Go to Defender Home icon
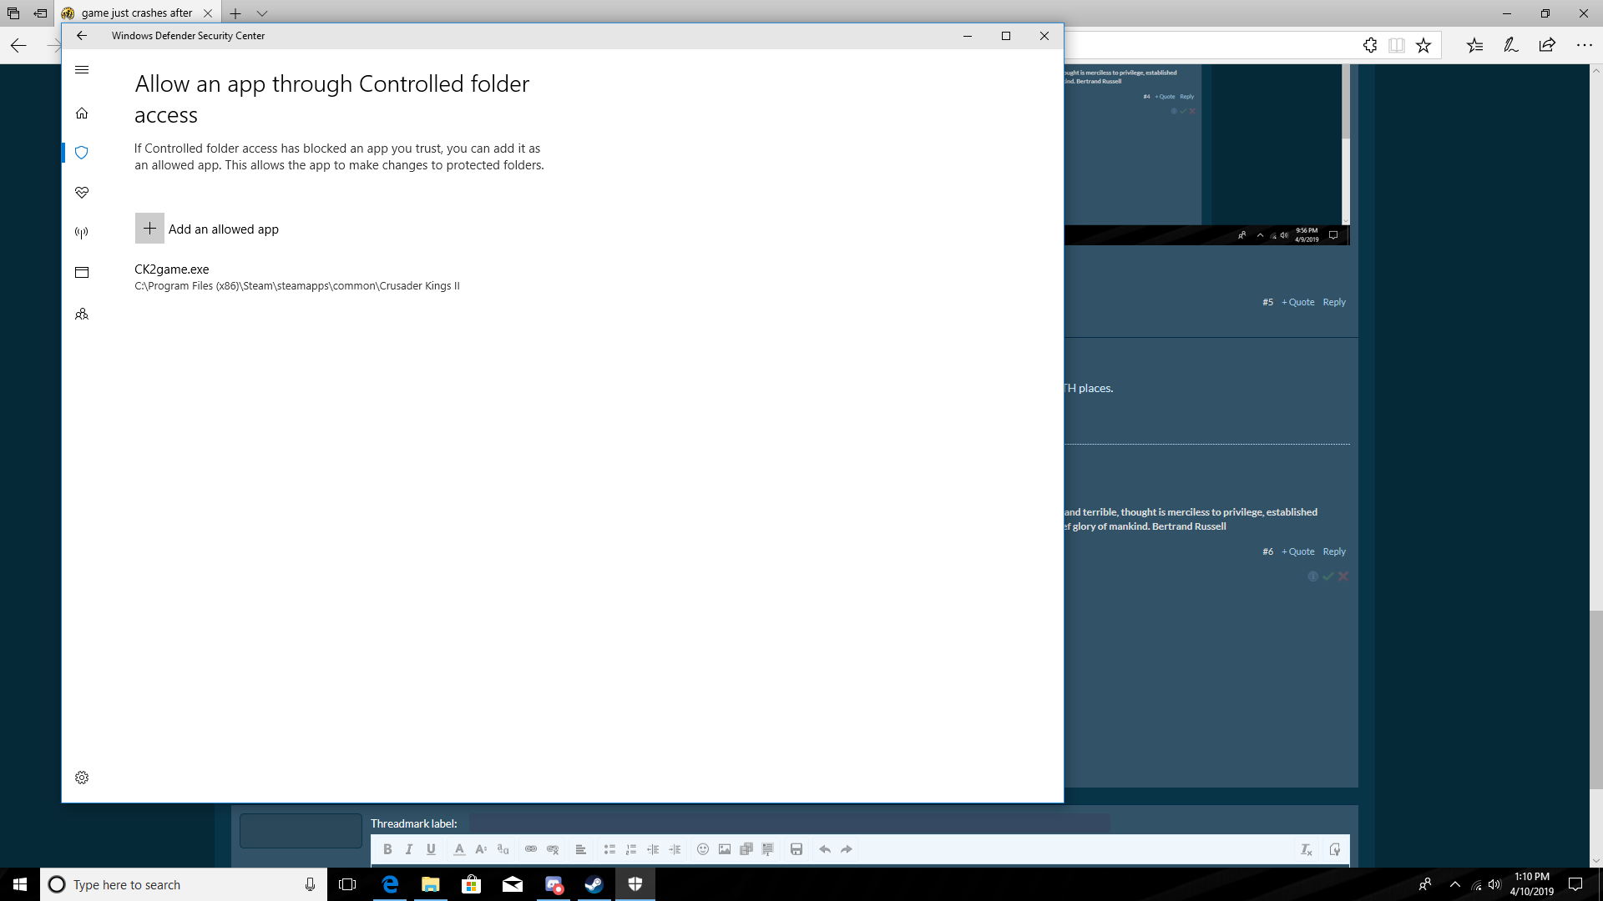 (82, 113)
